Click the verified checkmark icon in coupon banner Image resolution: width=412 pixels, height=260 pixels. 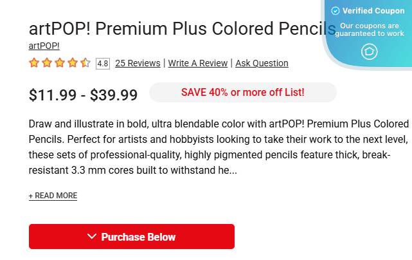[335, 11]
